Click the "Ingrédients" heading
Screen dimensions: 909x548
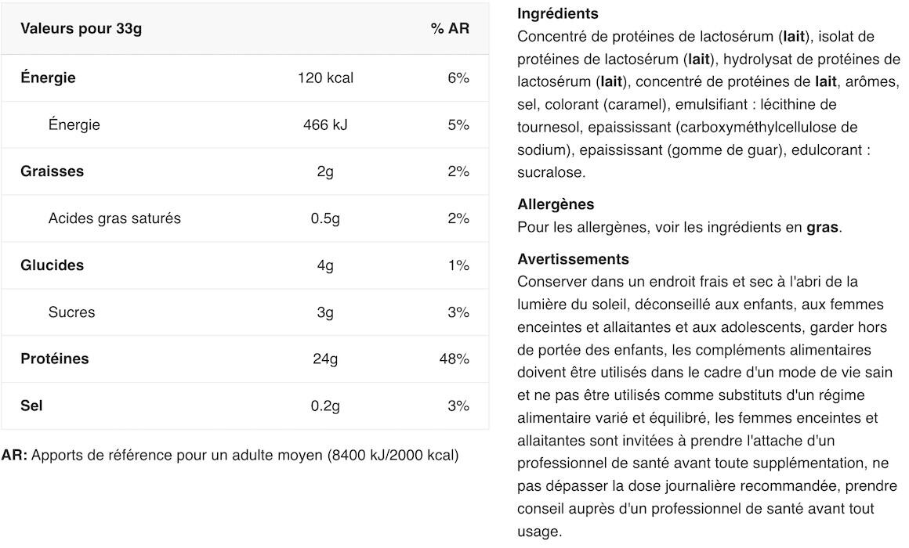[557, 13]
